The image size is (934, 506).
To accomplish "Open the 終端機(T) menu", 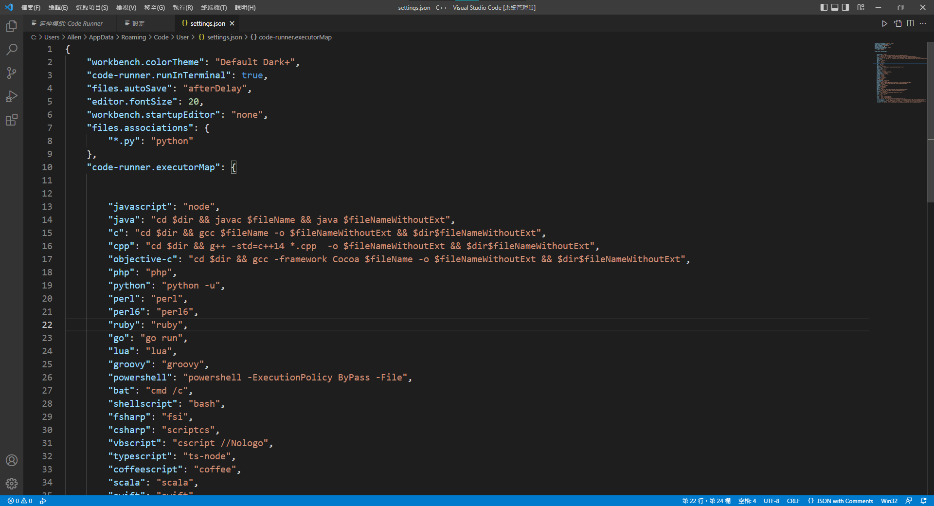I will pyautogui.click(x=214, y=7).
